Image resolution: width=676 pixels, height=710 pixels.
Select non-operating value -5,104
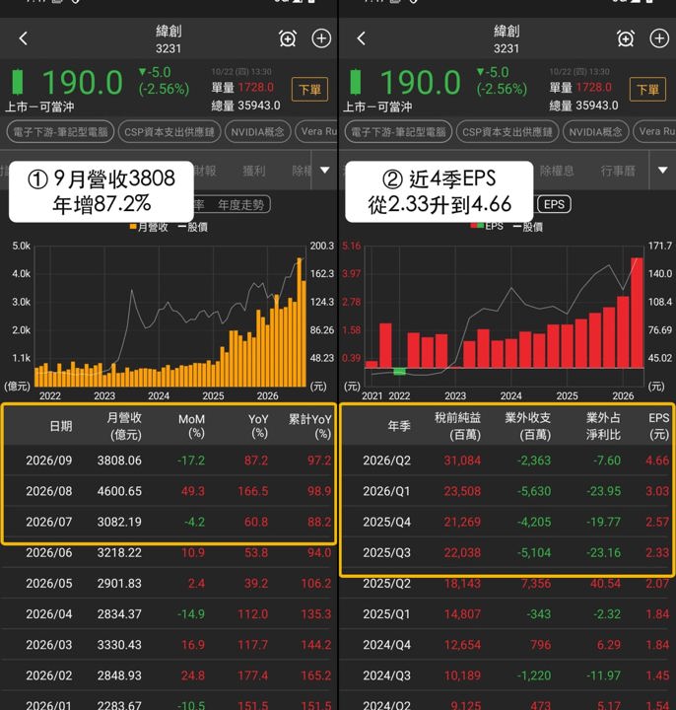pos(534,553)
